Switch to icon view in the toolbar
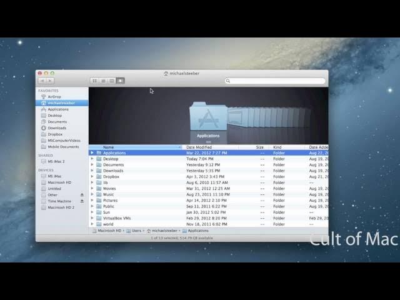This screenshot has width=400, height=300. click(x=95, y=81)
